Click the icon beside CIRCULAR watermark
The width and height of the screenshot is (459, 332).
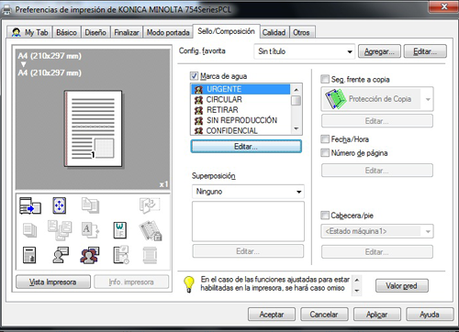[198, 100]
